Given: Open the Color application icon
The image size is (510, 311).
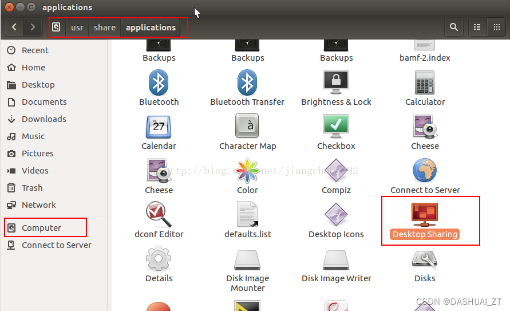Looking at the screenshot, I should pyautogui.click(x=247, y=171).
